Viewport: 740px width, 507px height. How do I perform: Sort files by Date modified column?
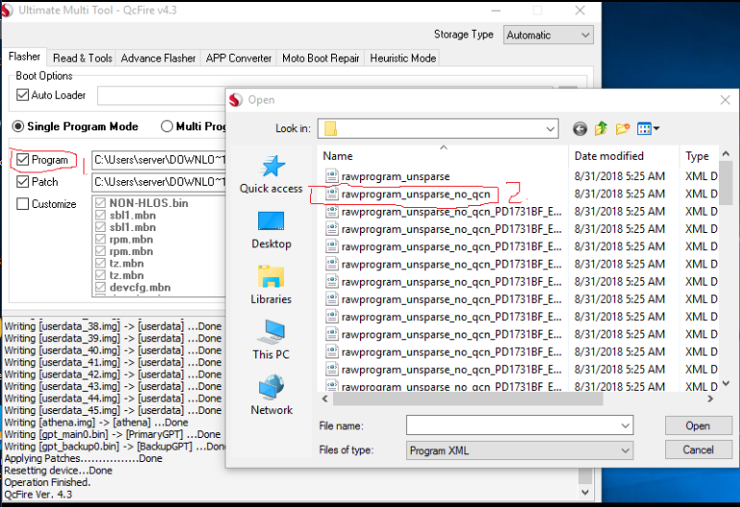click(624, 156)
